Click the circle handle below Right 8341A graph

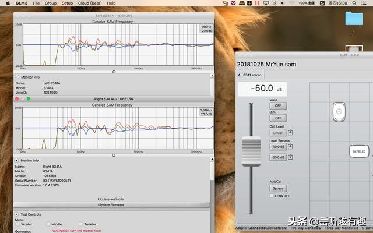(x=114, y=156)
